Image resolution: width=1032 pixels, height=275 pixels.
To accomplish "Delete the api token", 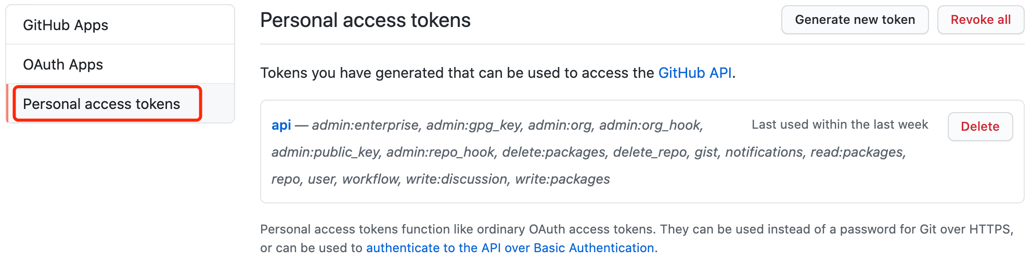I will pos(979,127).
